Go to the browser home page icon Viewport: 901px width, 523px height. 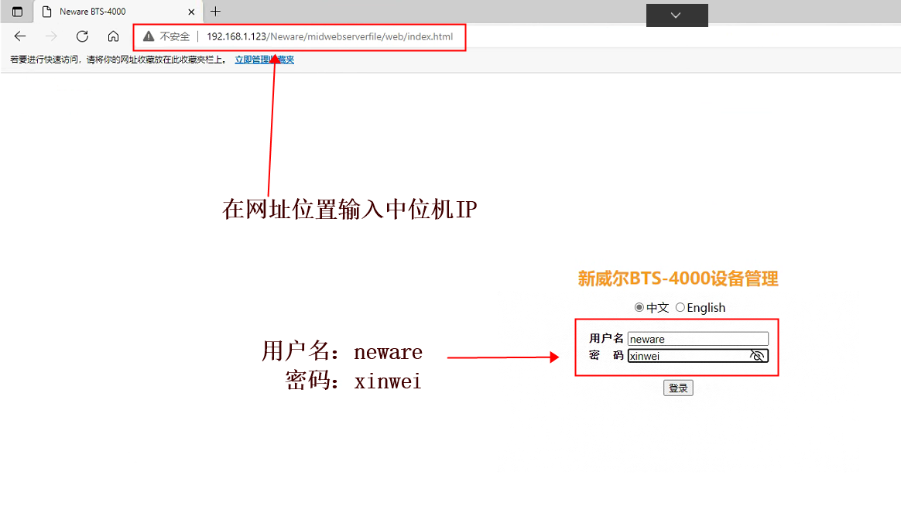113,36
